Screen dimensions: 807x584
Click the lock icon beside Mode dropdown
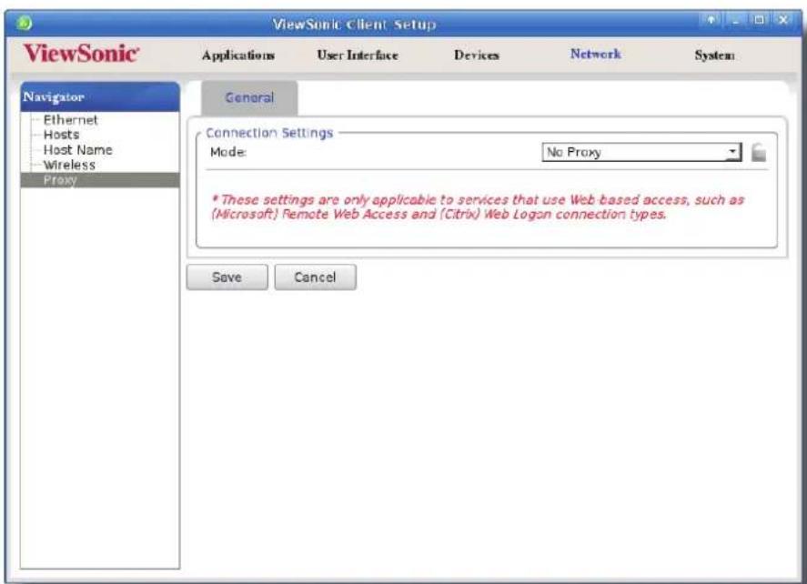[x=759, y=152]
